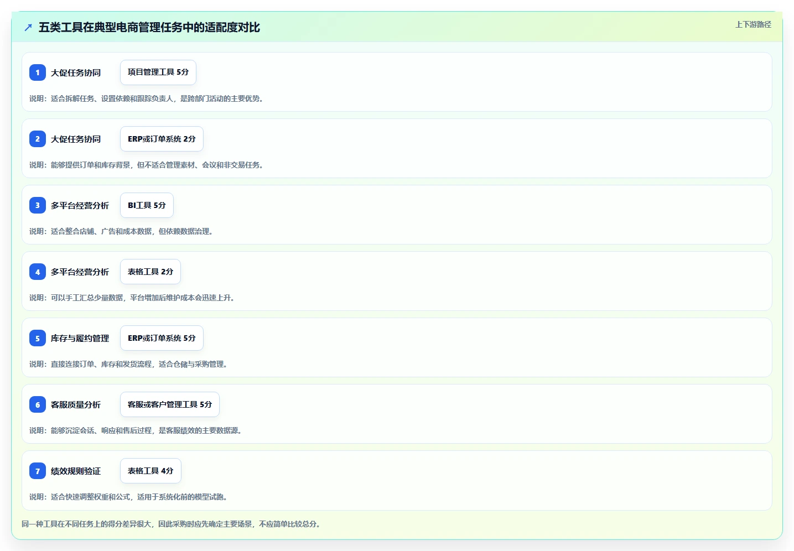Select the number 1 badge
The image size is (794, 551).
point(38,72)
